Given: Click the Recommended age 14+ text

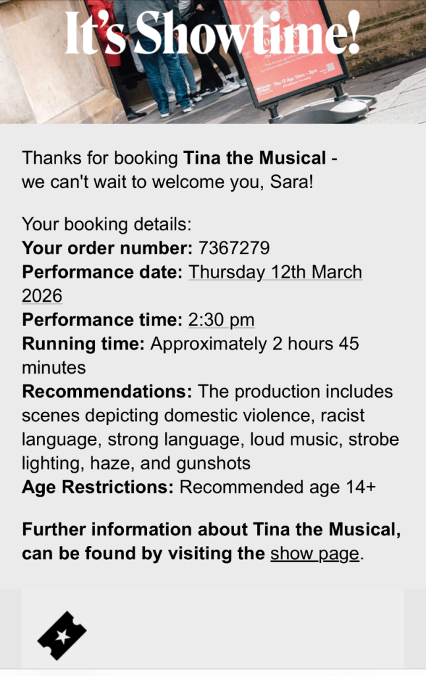Looking at the screenshot, I should [277, 487].
